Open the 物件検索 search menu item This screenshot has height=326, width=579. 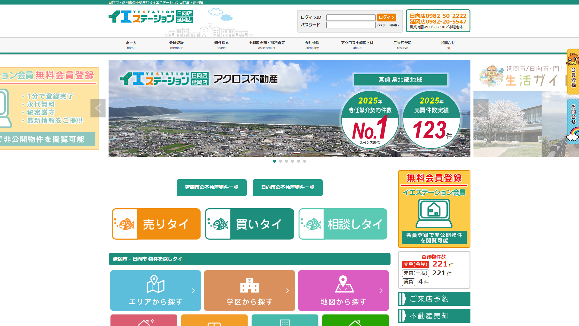coord(222,45)
